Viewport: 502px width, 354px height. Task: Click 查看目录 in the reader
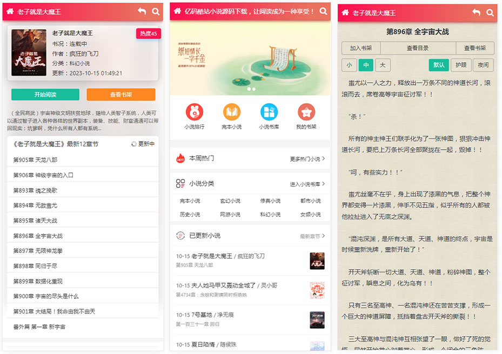(x=418, y=48)
